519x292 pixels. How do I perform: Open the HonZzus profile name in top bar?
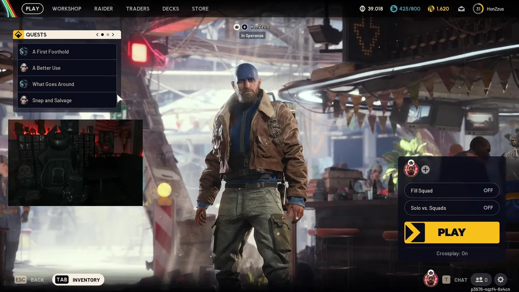(x=495, y=9)
